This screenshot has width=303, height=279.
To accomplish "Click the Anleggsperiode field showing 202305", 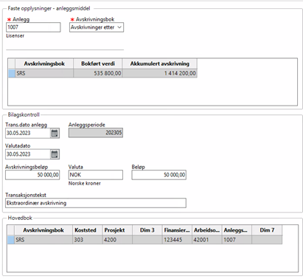I will [x=96, y=133].
